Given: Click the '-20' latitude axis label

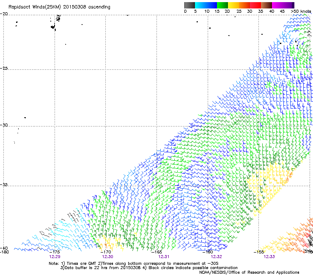Looking at the screenshot, I should pyautogui.click(x=4, y=14).
